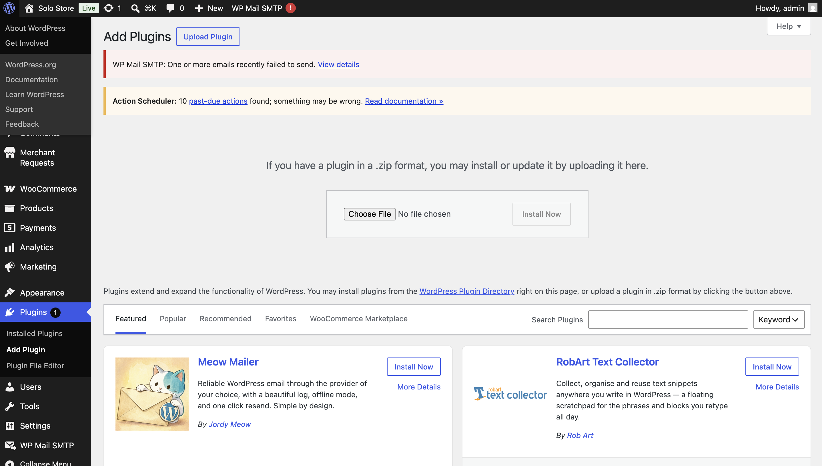
Task: Open Feedback menu entry
Action: pos(22,124)
